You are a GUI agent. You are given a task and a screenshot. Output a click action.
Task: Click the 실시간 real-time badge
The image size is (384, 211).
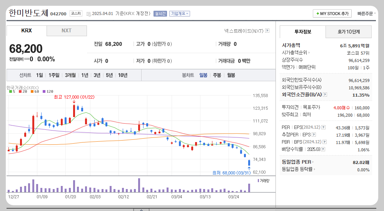(160, 14)
